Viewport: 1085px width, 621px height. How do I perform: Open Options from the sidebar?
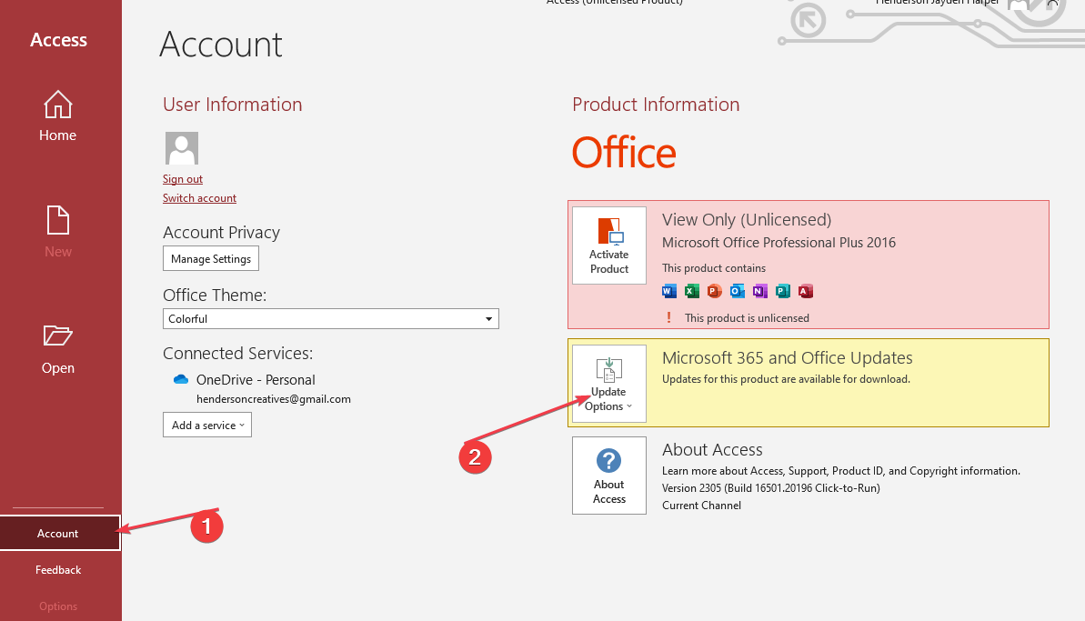click(58, 606)
